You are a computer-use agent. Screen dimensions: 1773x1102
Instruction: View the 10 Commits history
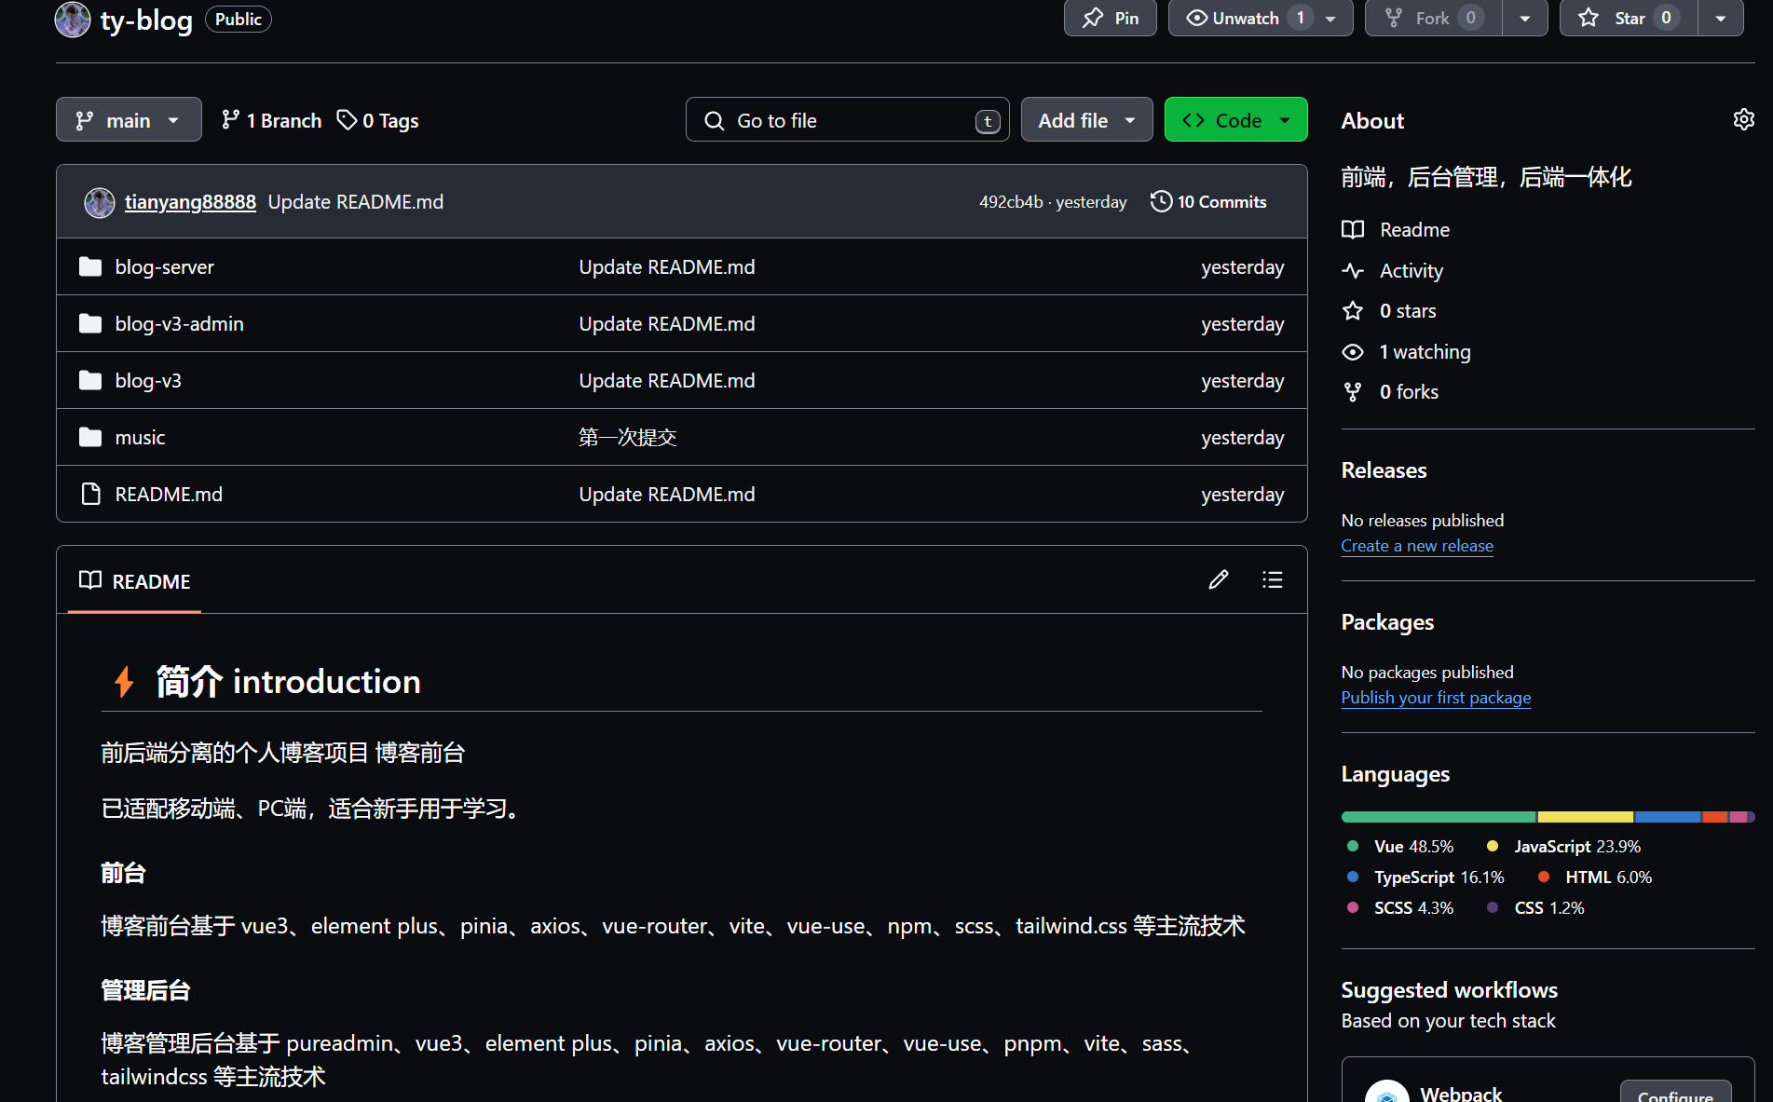(1208, 202)
